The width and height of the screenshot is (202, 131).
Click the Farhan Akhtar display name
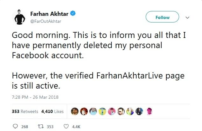49,14
